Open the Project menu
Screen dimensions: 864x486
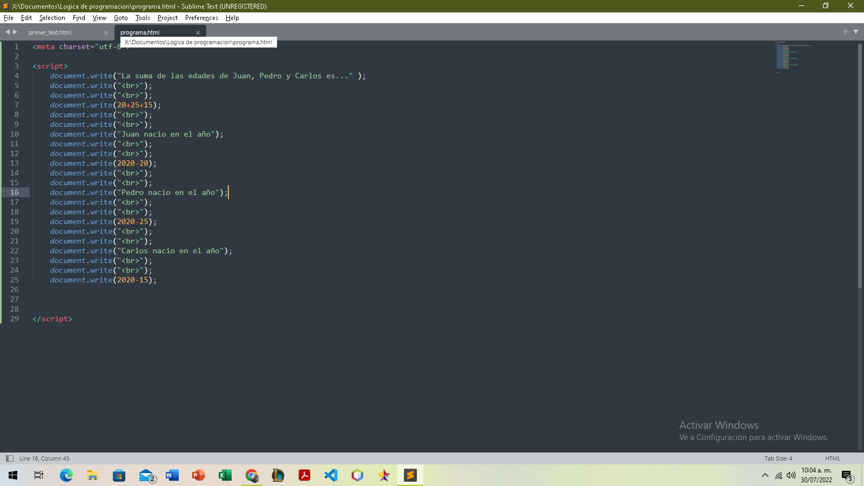(x=167, y=18)
